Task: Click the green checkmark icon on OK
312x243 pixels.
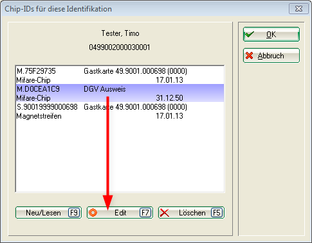Action: coord(250,34)
